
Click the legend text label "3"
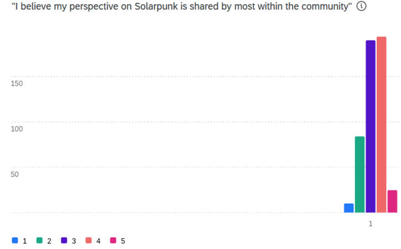coord(74,241)
